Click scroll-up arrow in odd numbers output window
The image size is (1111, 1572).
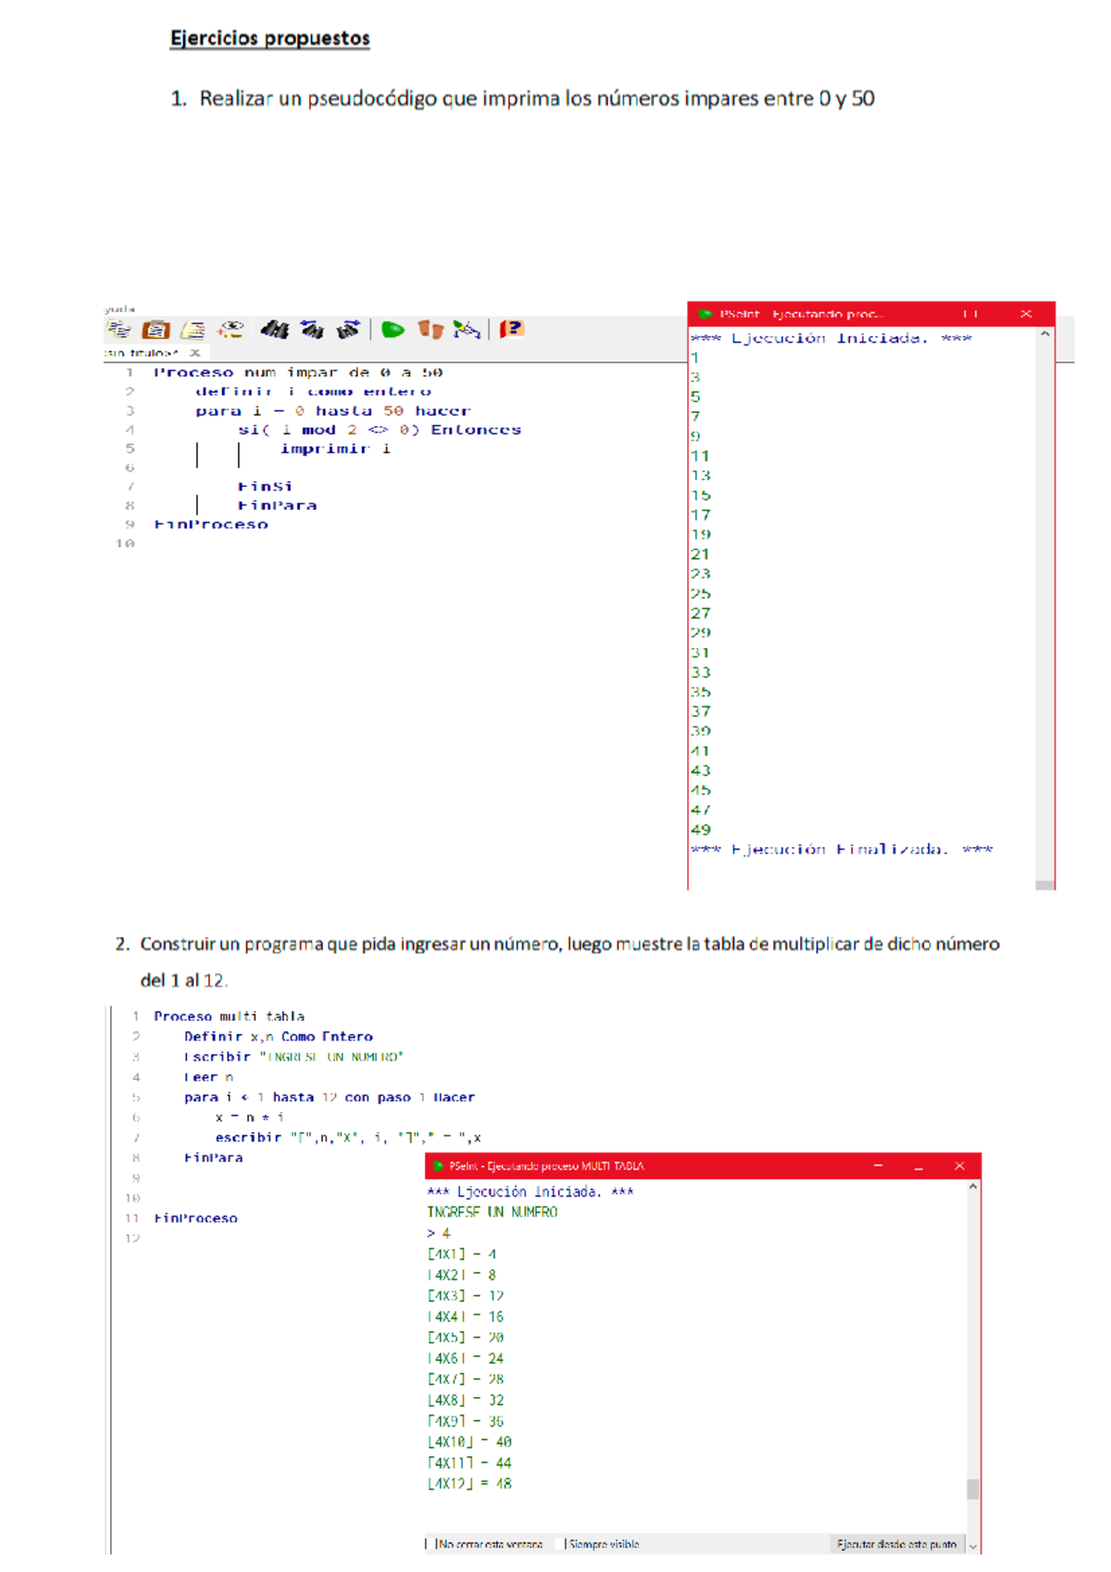point(1044,334)
